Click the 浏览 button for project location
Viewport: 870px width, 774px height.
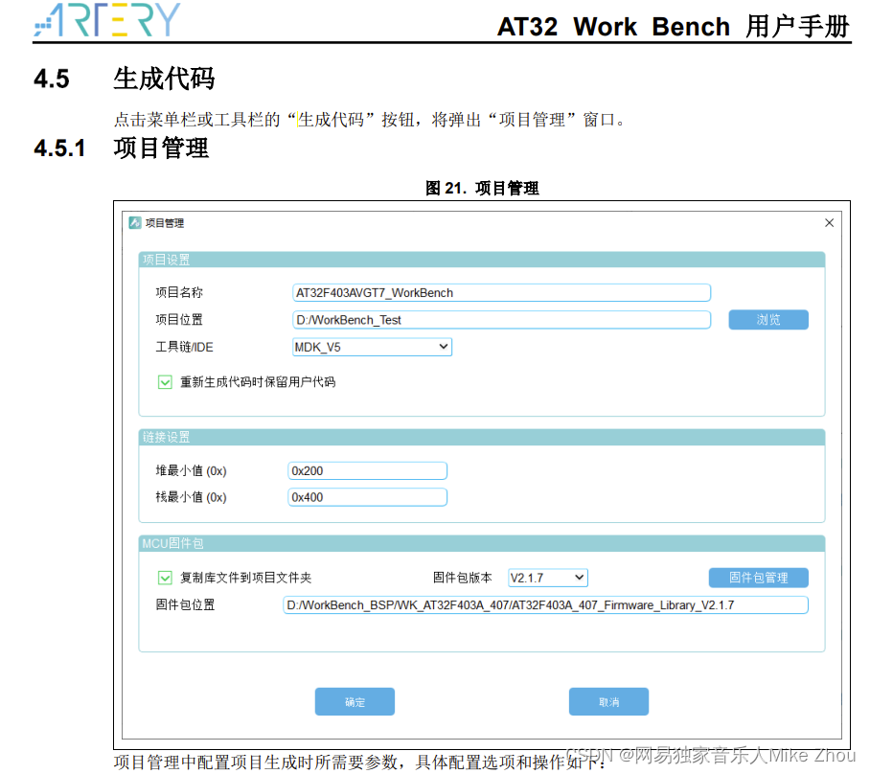tap(768, 319)
